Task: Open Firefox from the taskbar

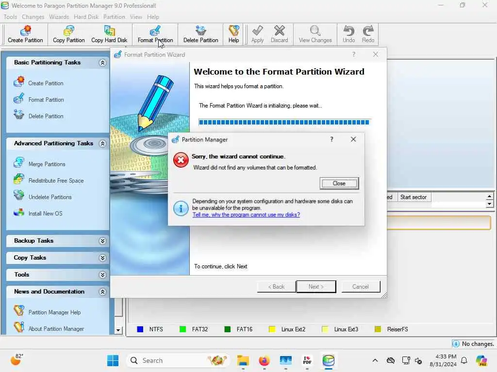Action: [264, 360]
